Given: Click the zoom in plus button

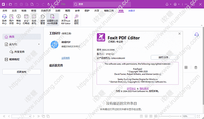Looking at the screenshot, I should point(180,116).
